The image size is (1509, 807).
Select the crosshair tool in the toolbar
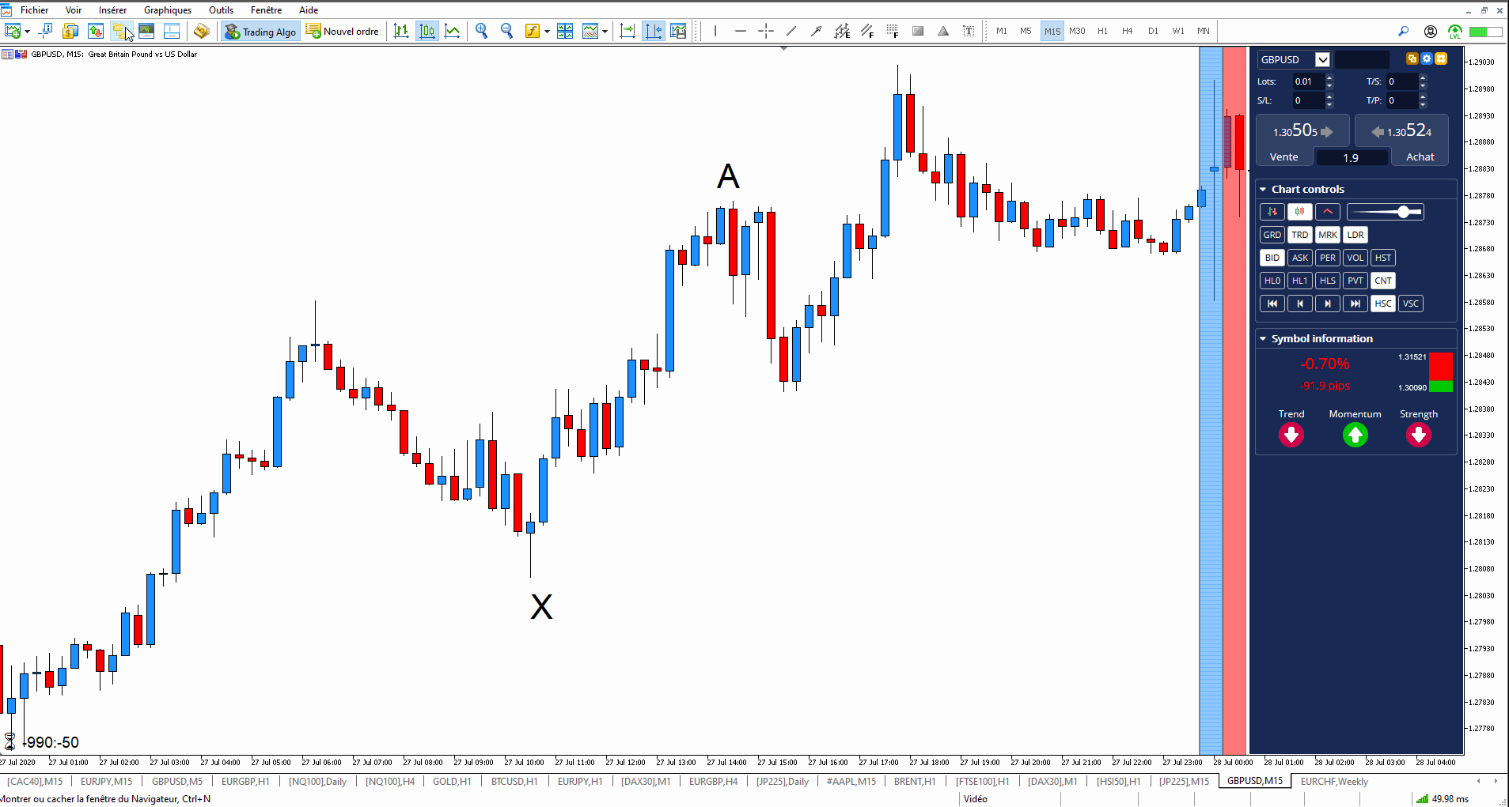click(765, 31)
